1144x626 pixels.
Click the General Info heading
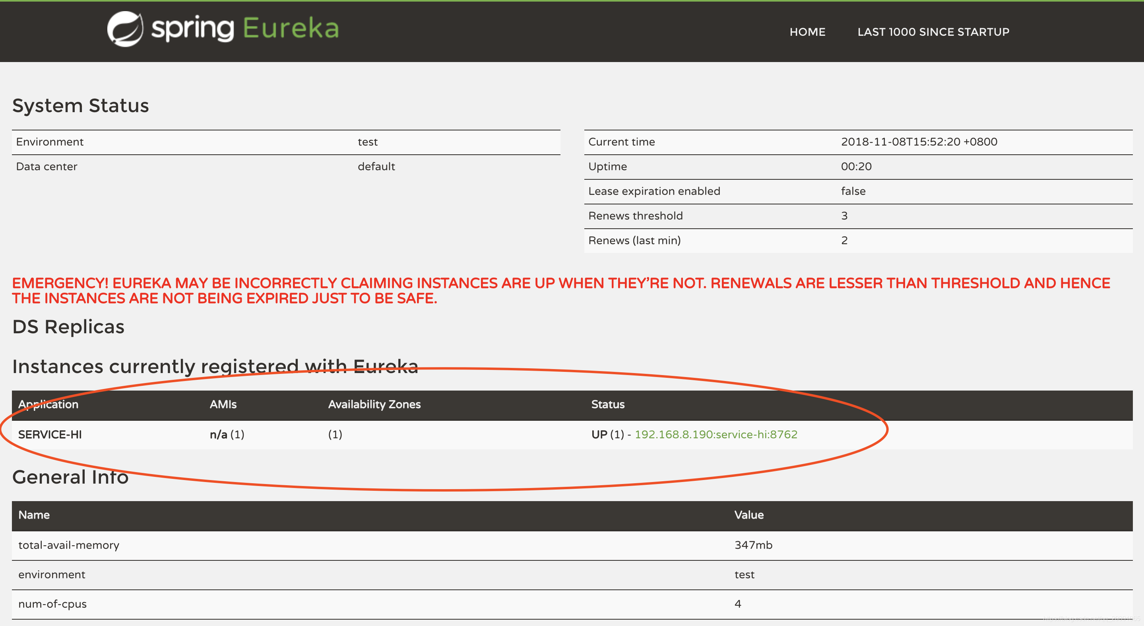[70, 477]
